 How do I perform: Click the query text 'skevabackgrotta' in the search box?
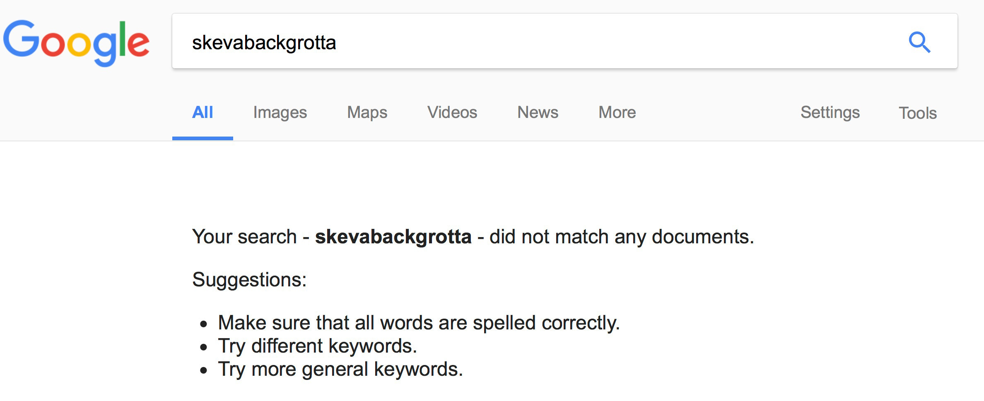[264, 43]
